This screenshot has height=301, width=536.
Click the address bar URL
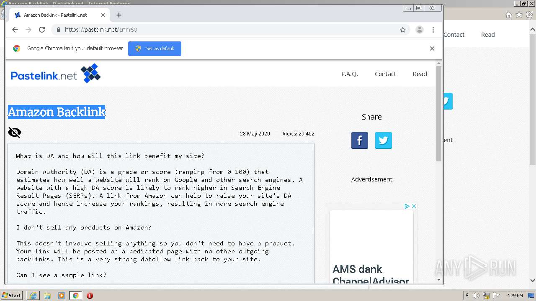(101, 30)
